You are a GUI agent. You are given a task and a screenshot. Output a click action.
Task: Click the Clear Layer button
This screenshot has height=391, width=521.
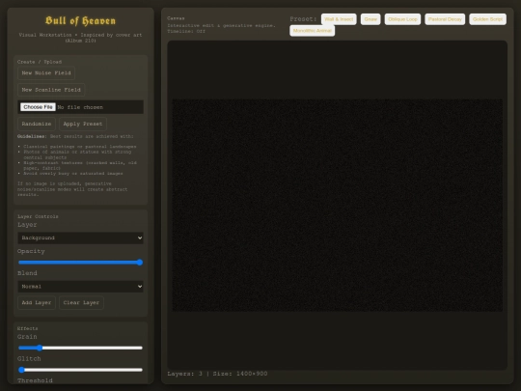81,303
